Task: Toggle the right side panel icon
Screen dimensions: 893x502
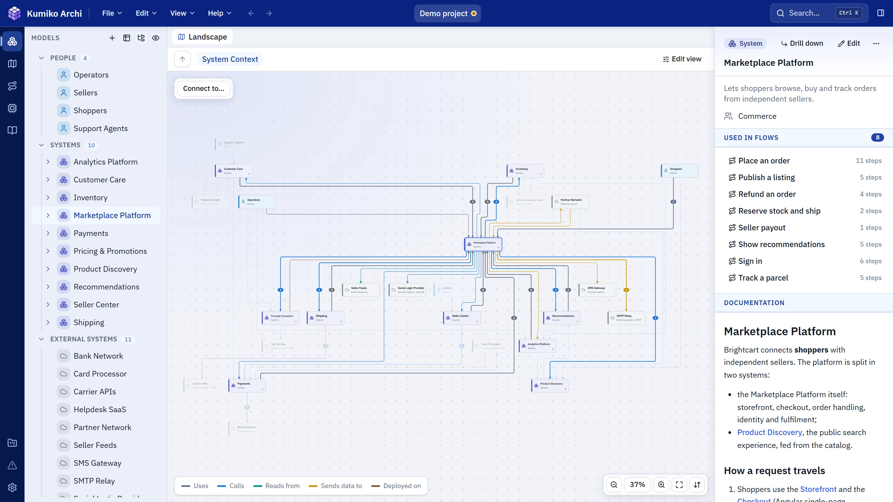Action: 880,13
